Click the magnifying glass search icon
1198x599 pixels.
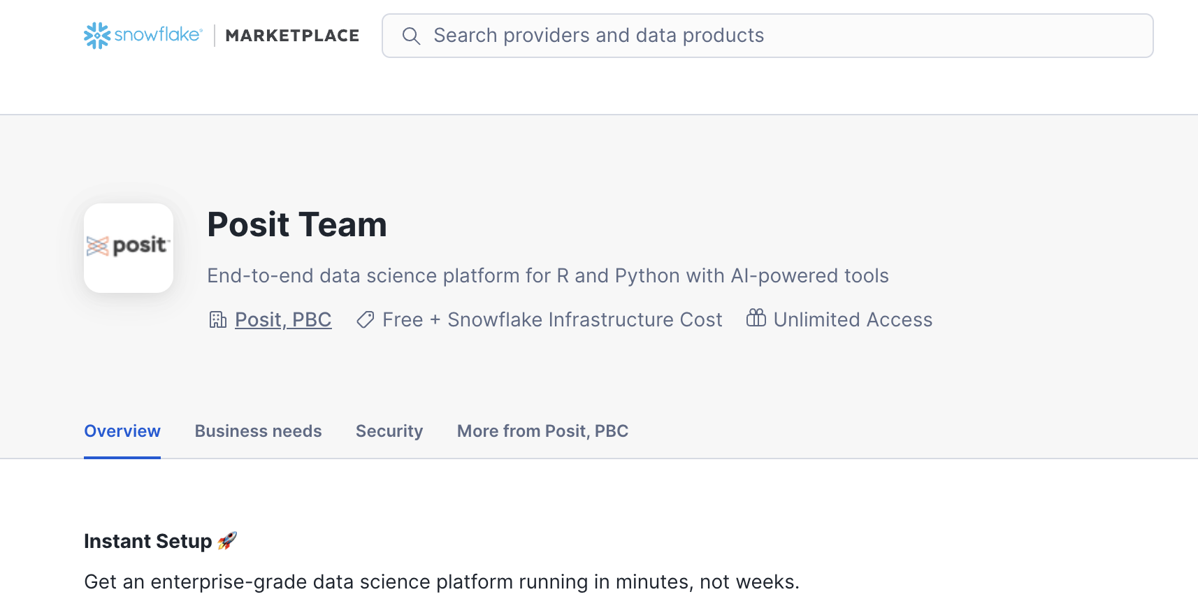411,36
